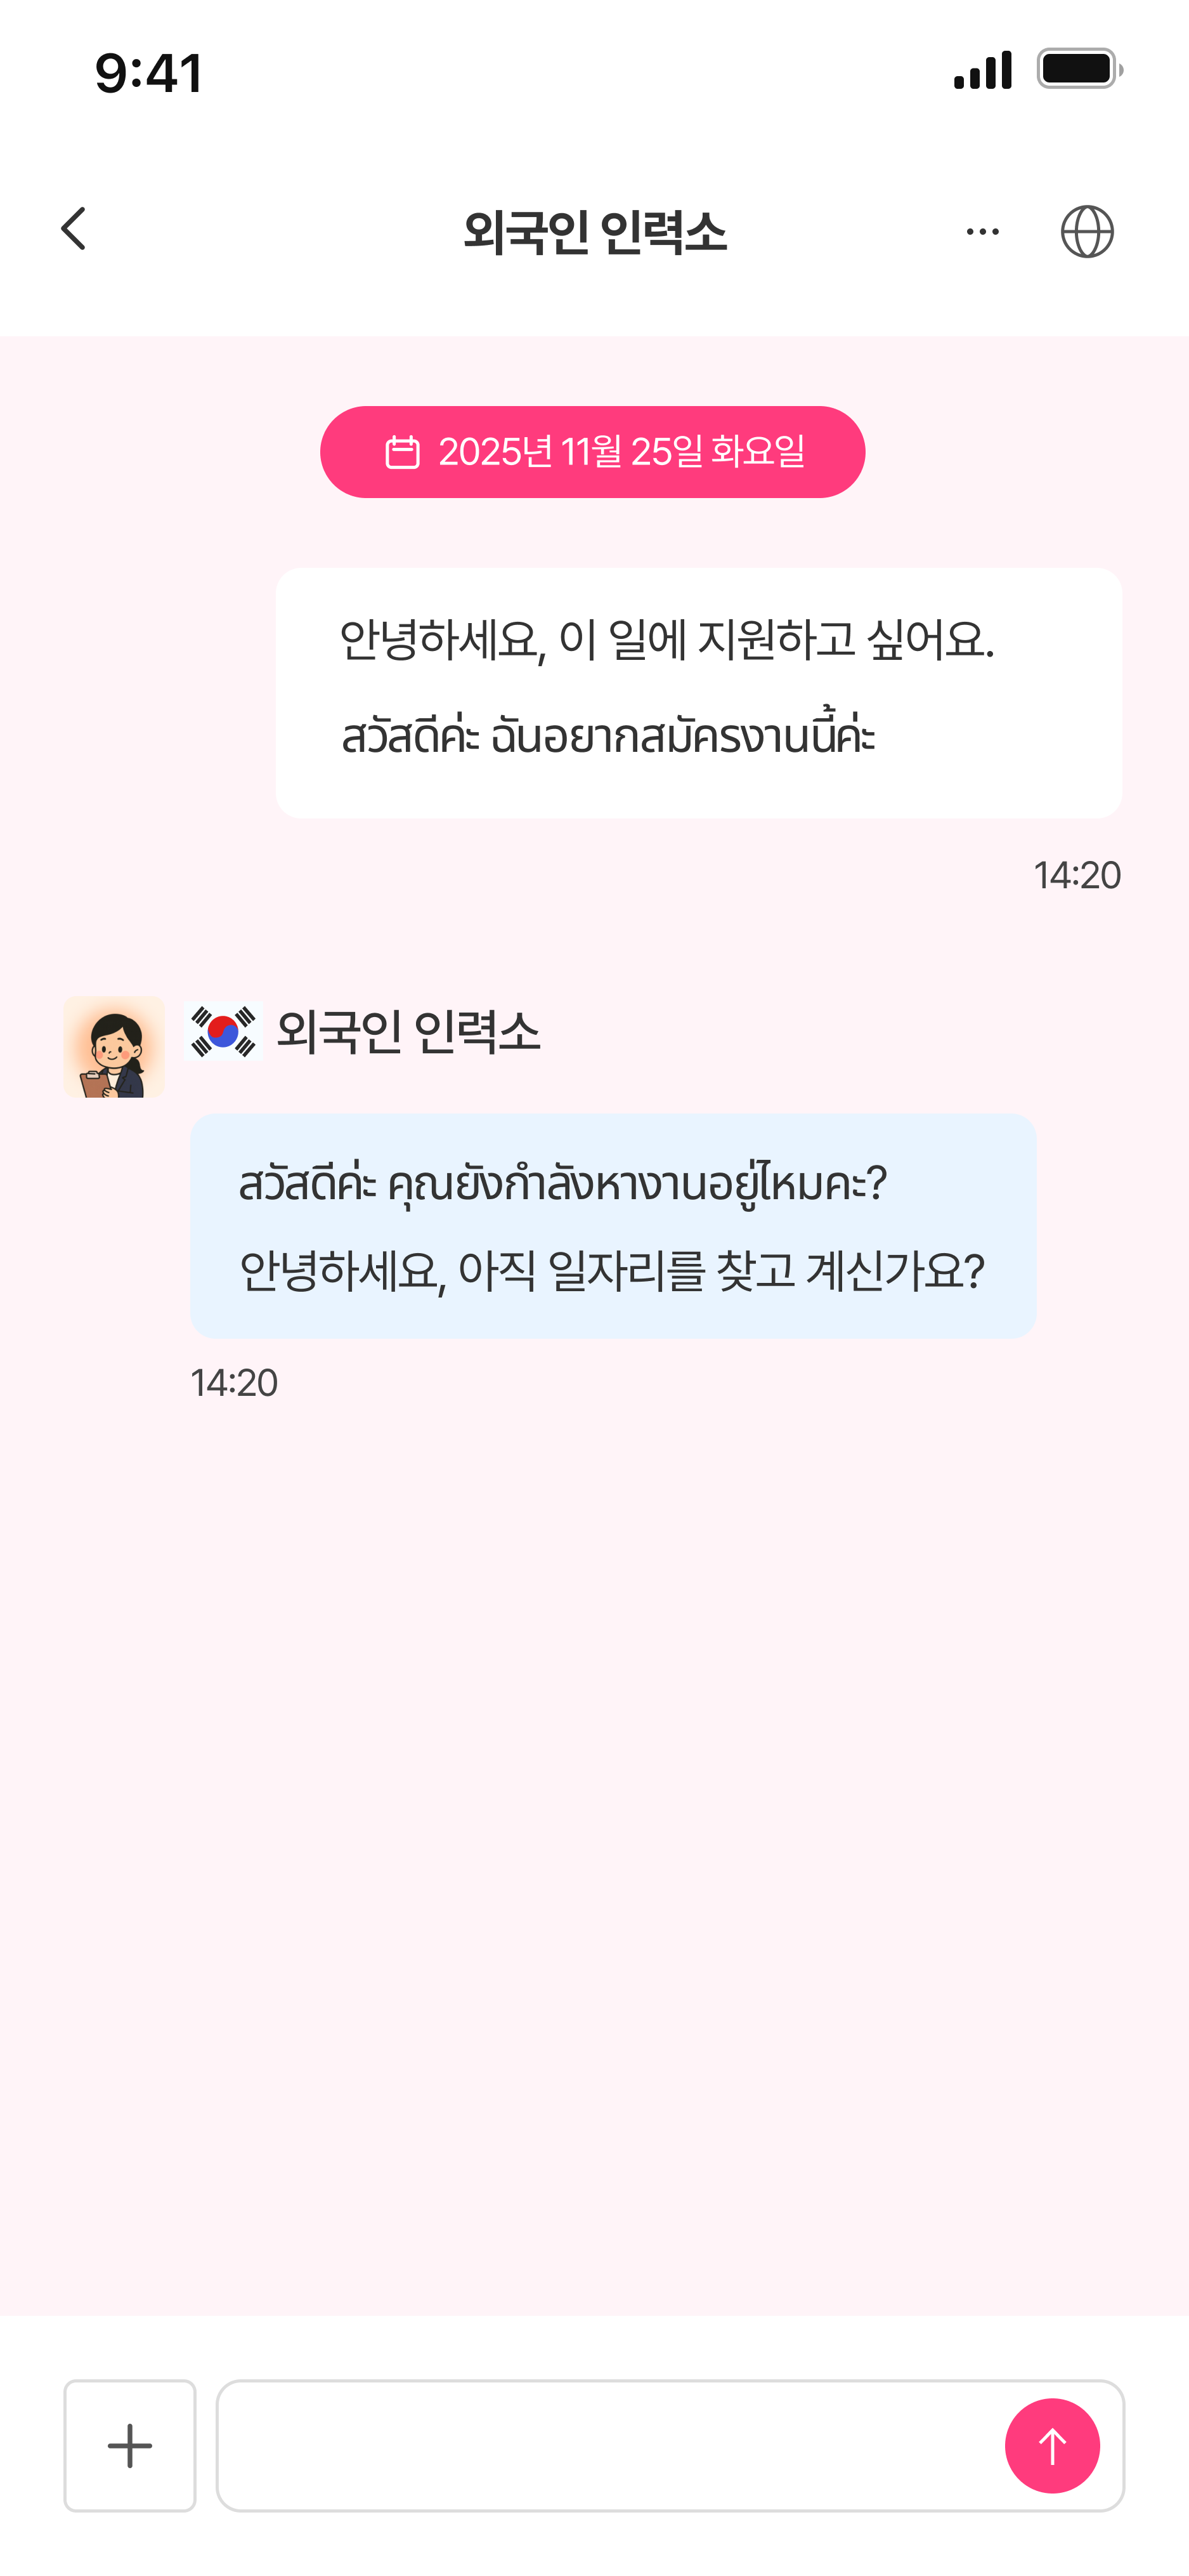Tap the Korean line 아직 일자리를 찾고 계신가요?
Viewport: 1189px width, 2576px height.
tap(611, 1271)
